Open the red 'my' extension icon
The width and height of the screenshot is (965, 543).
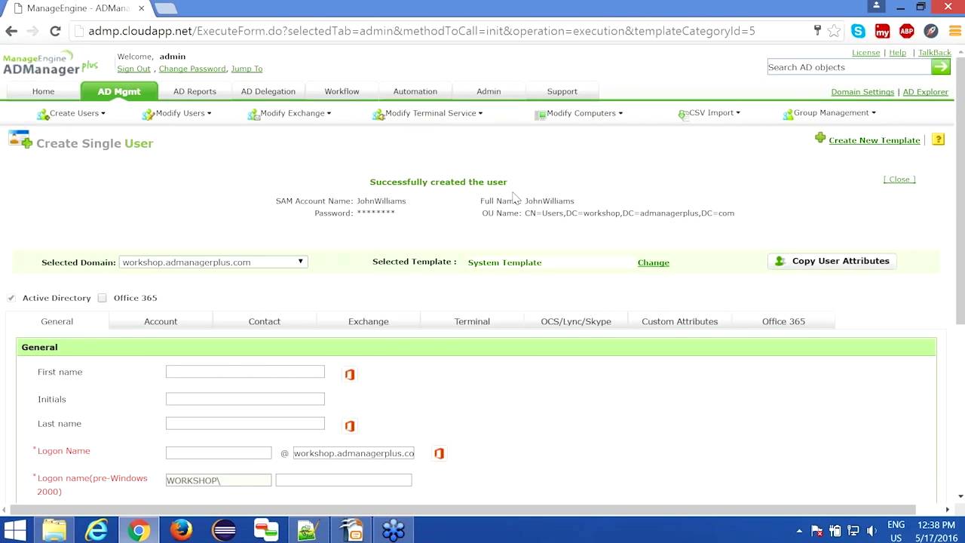coord(882,31)
